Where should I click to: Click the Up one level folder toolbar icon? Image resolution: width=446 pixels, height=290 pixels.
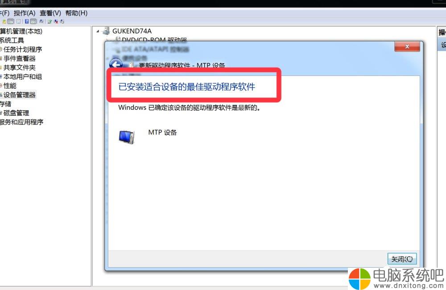tap(4, 21)
